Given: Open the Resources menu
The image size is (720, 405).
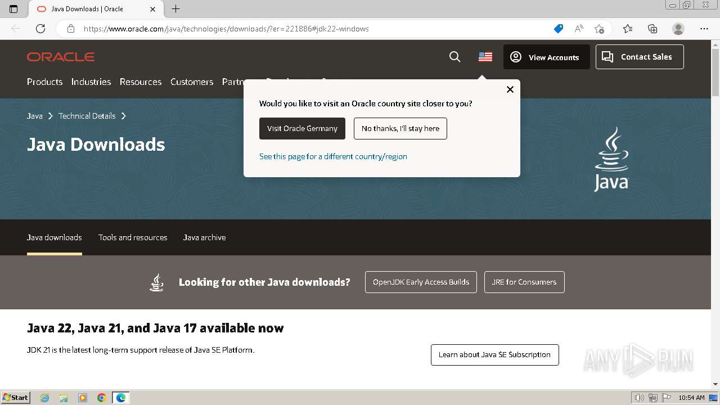Looking at the screenshot, I should coord(141,82).
